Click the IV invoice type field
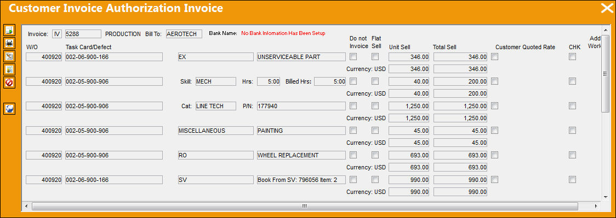616x218 pixels. click(x=57, y=34)
